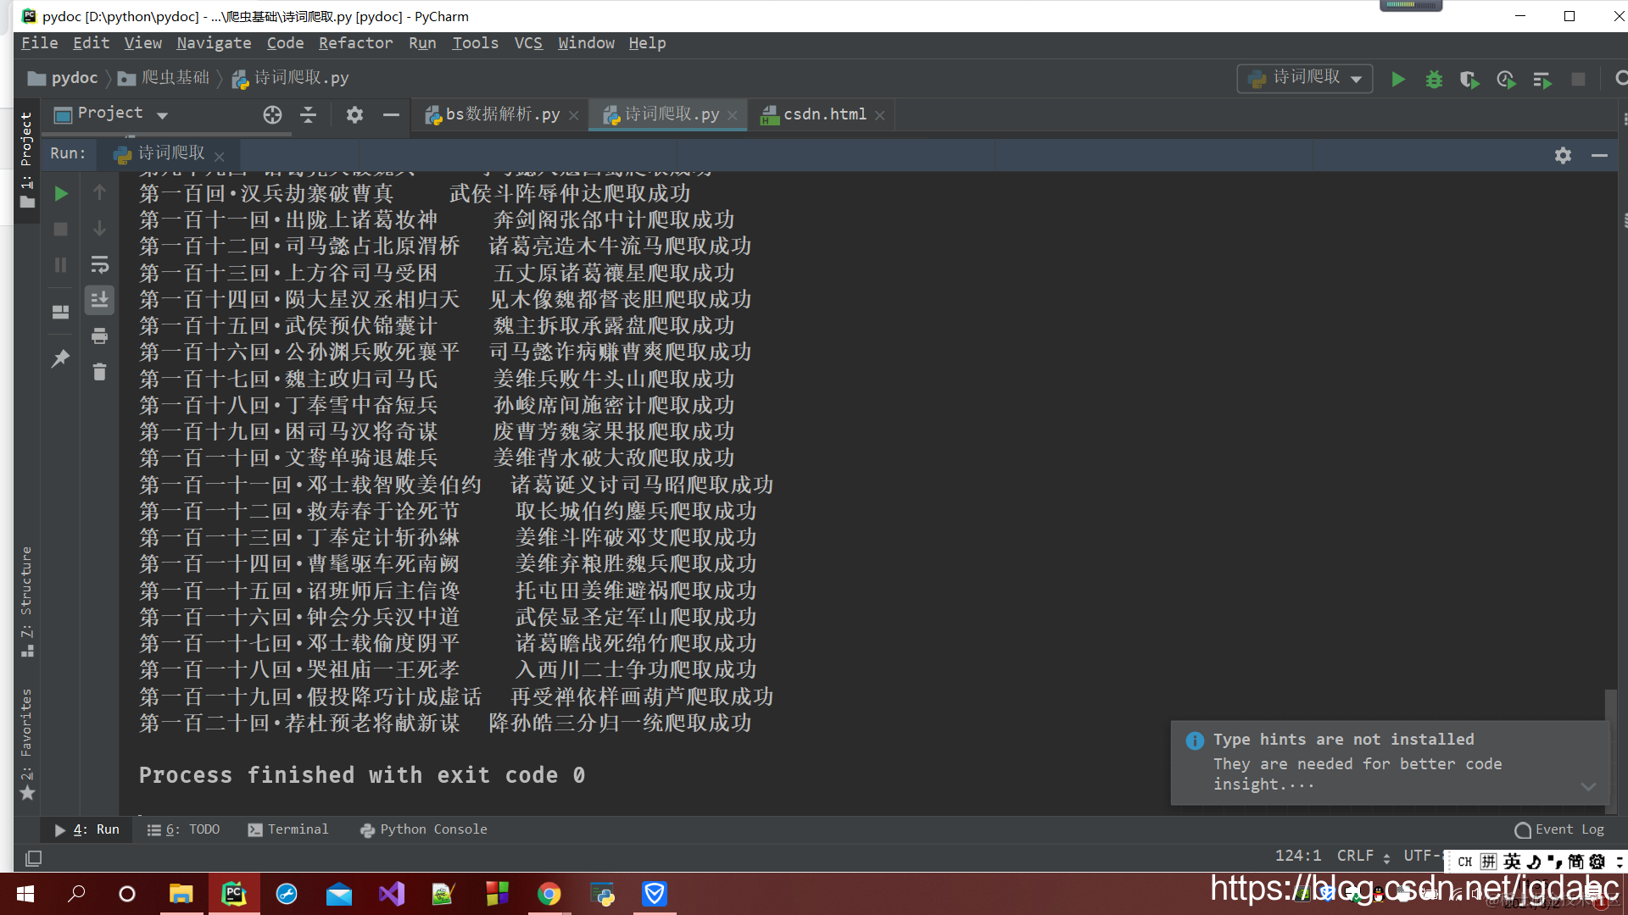
Task: Open the Terminal tool window
Action: (x=288, y=829)
